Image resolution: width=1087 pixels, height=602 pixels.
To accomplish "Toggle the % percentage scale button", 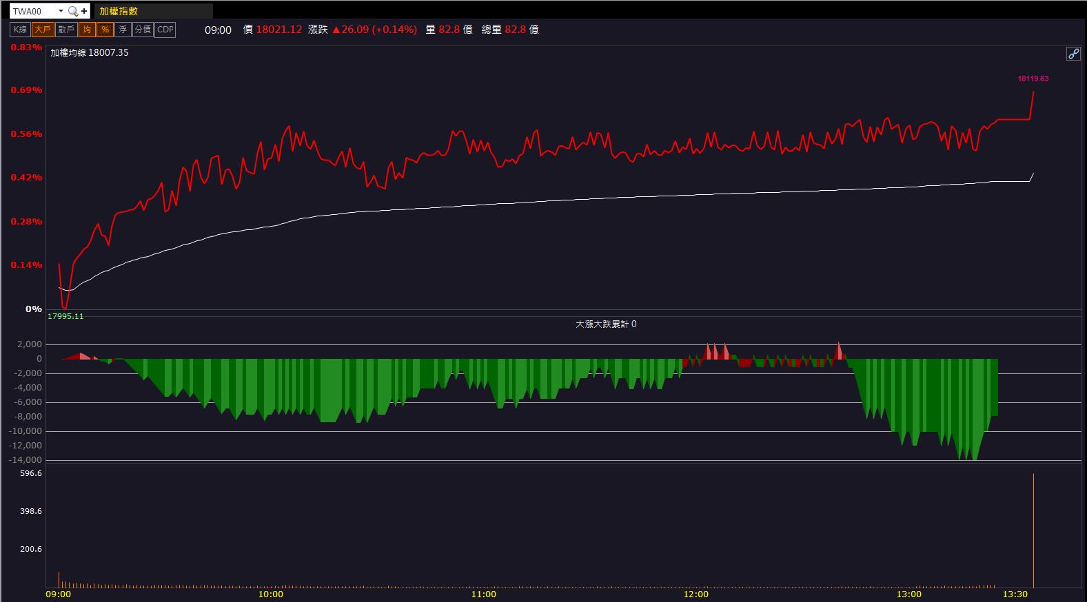I will [x=105, y=30].
